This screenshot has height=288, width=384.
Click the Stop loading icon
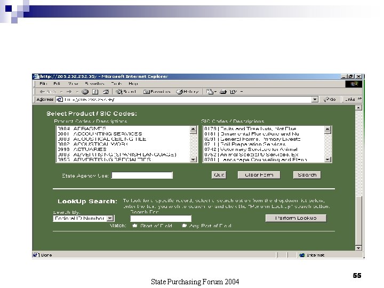pos(85,92)
